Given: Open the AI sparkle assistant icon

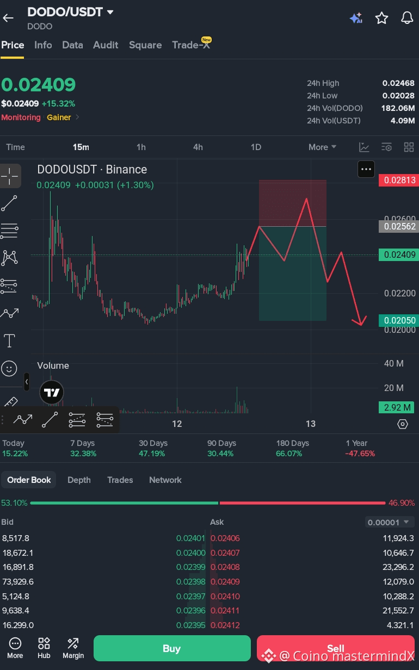Looking at the screenshot, I should pos(356,18).
